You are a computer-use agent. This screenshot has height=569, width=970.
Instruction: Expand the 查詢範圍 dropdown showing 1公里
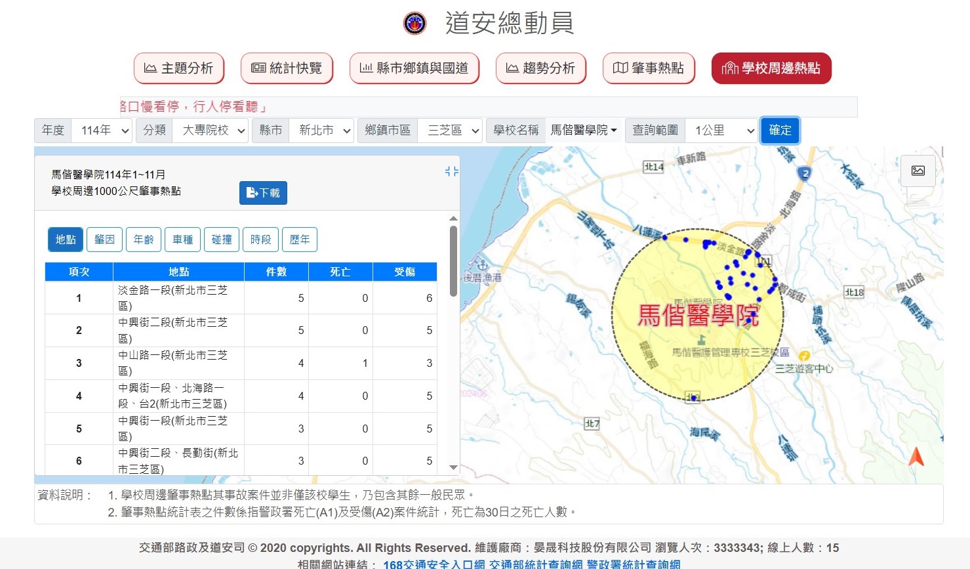coord(721,130)
